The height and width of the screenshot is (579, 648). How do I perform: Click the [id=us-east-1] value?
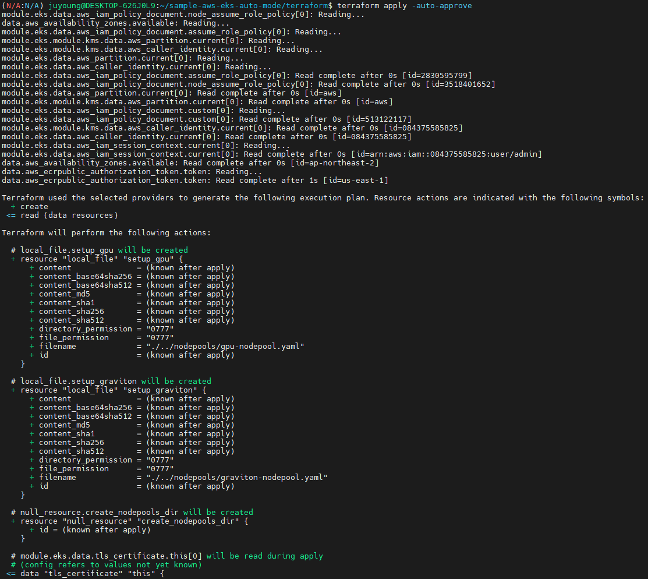click(x=356, y=181)
